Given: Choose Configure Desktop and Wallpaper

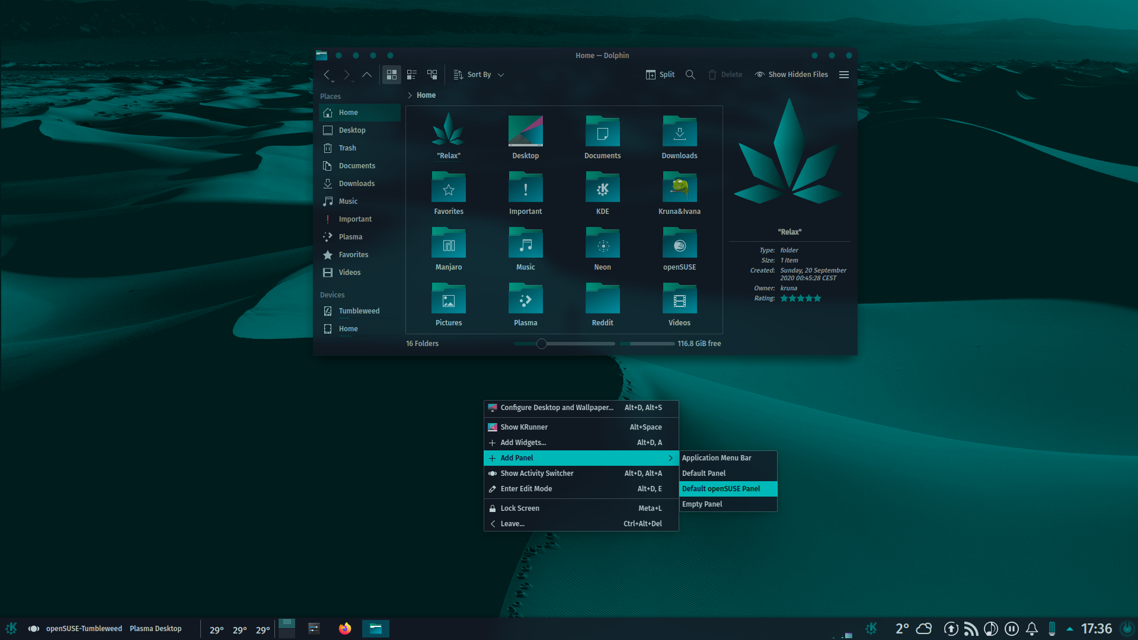Looking at the screenshot, I should [581, 408].
